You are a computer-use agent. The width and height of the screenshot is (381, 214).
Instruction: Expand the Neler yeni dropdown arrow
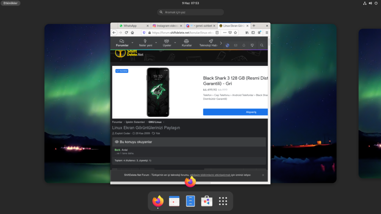[x=156, y=43]
